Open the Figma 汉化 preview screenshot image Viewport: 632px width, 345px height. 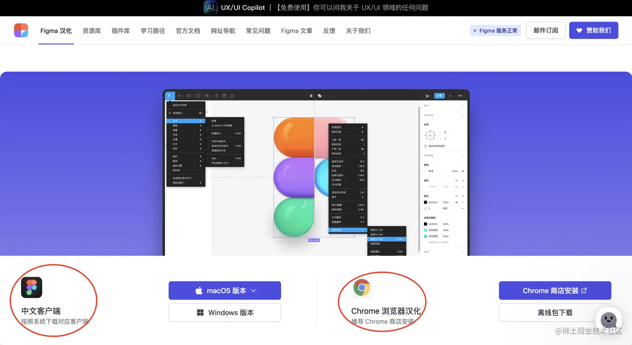316,172
